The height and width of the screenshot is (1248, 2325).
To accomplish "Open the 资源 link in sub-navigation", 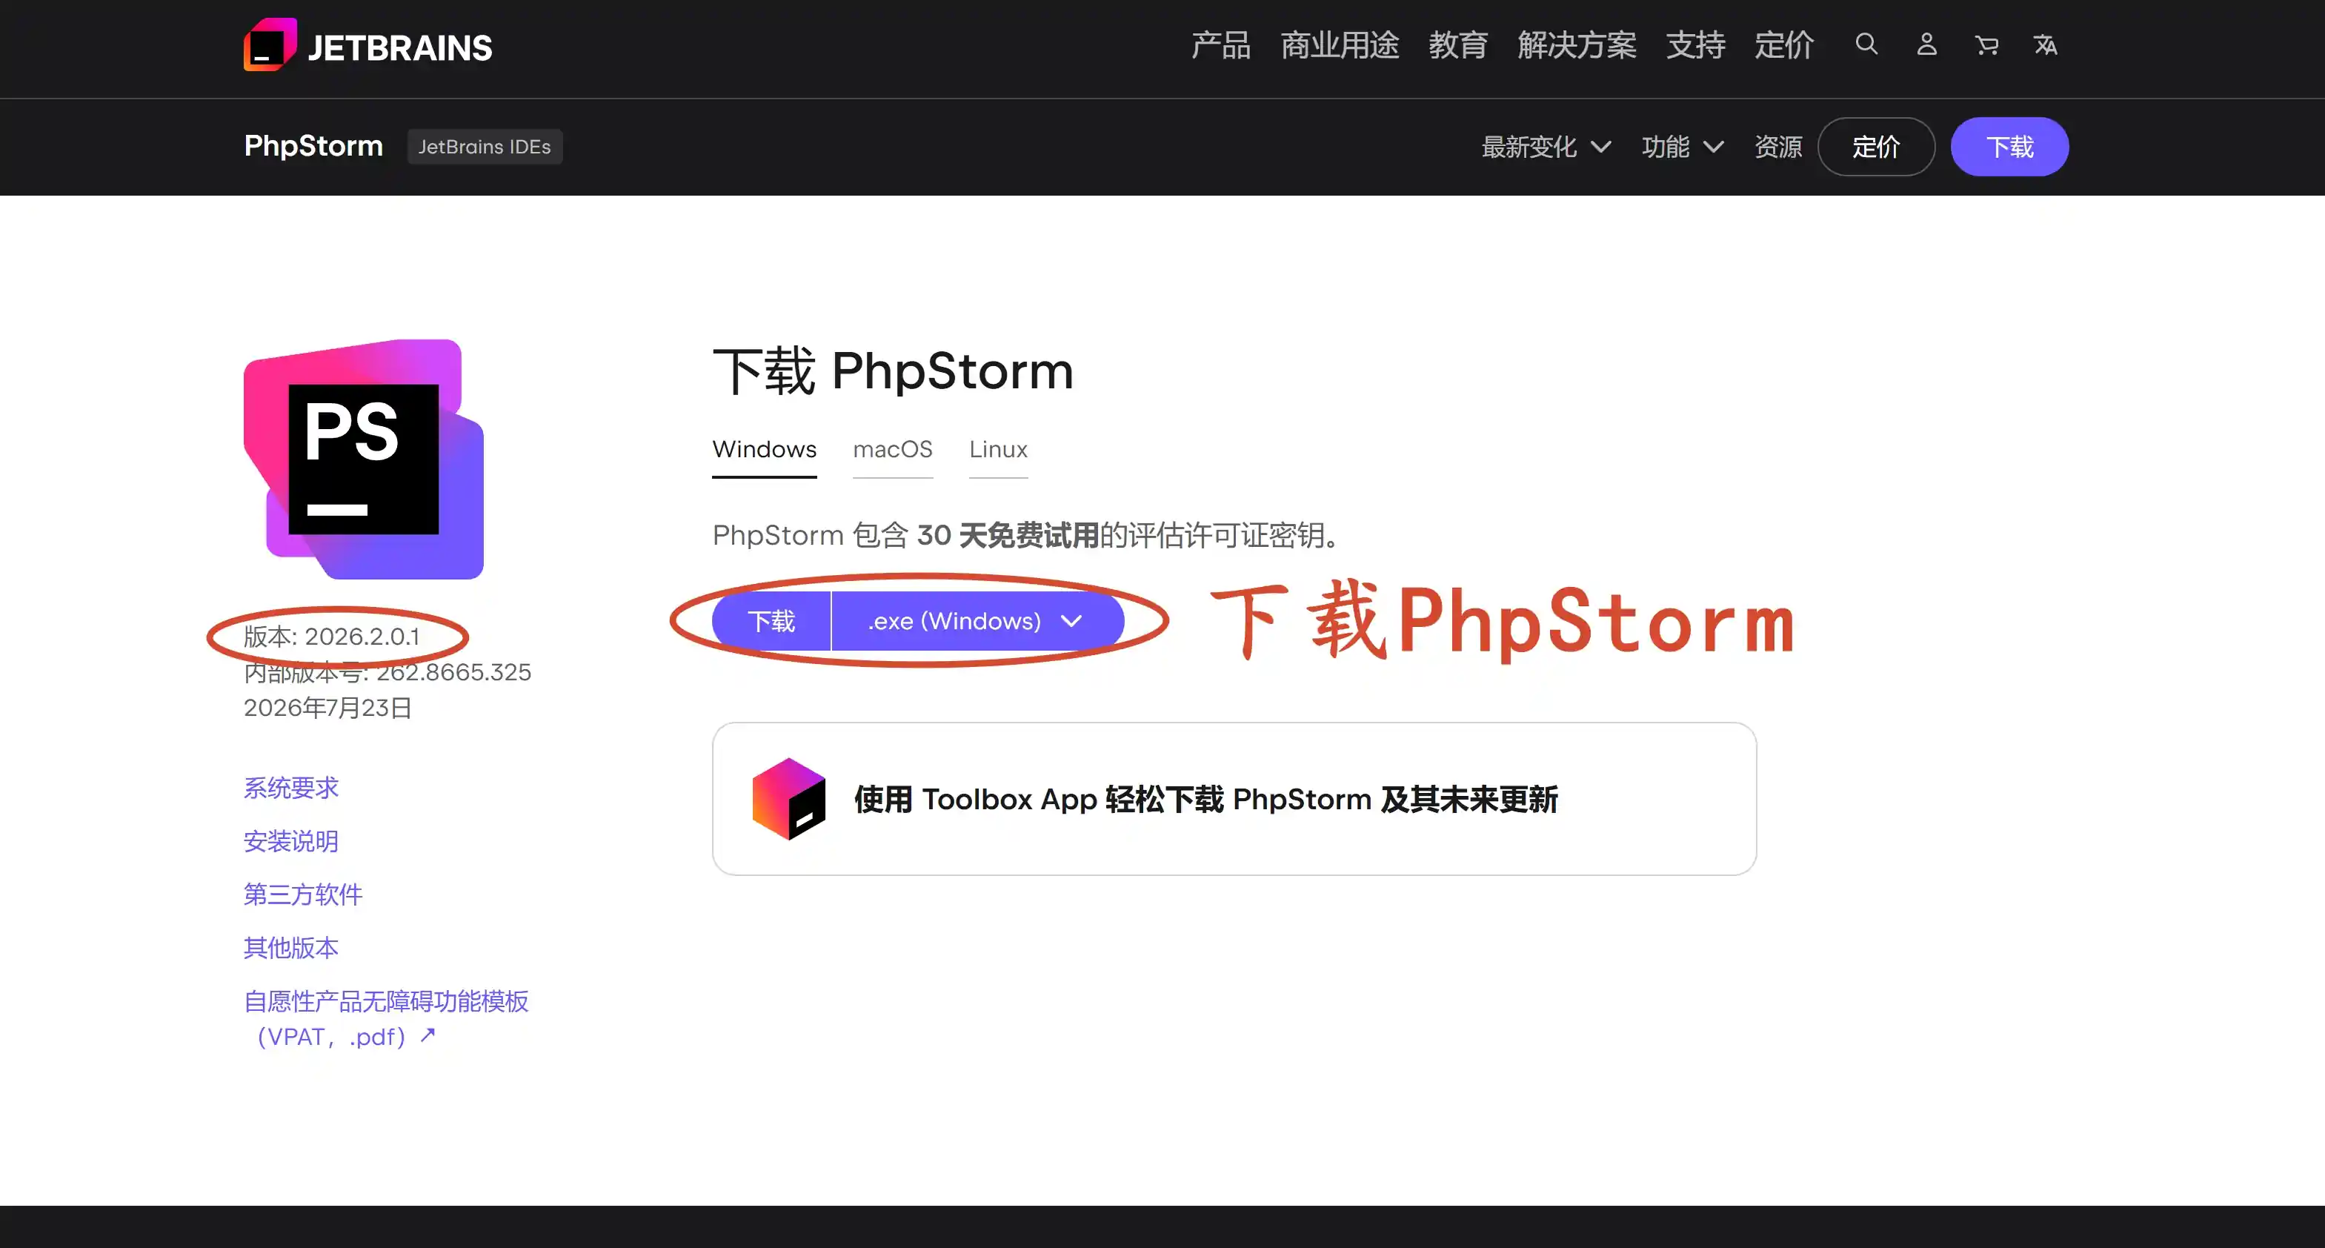I will pos(1778,146).
